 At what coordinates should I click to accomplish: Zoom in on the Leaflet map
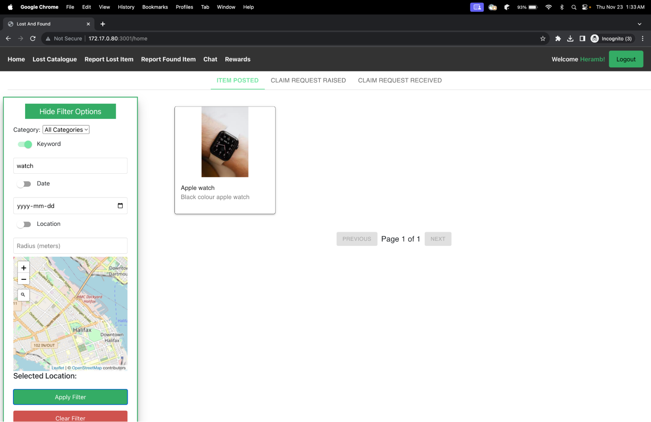coord(23,268)
